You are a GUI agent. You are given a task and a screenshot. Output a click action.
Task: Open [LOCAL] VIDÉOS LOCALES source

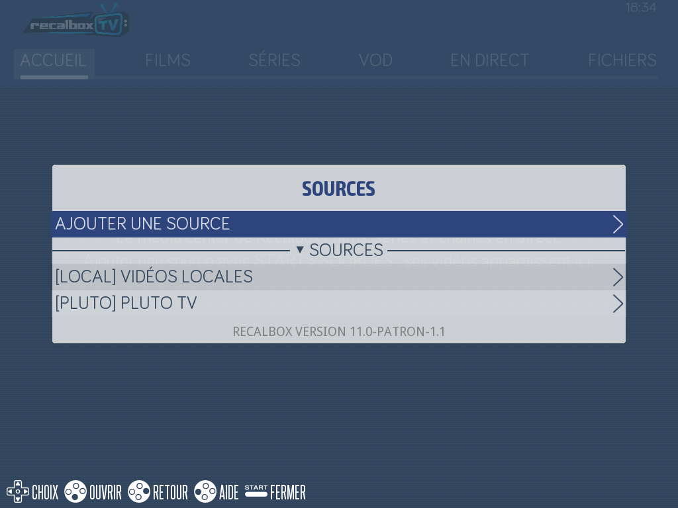point(339,277)
